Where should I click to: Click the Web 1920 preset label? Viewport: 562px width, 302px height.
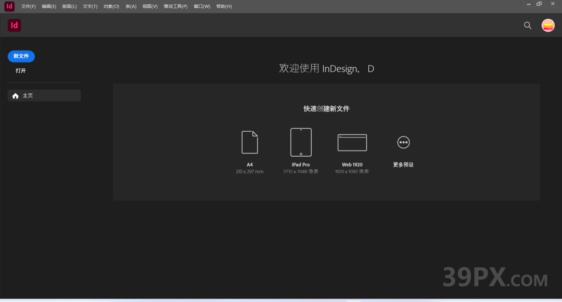click(x=352, y=165)
